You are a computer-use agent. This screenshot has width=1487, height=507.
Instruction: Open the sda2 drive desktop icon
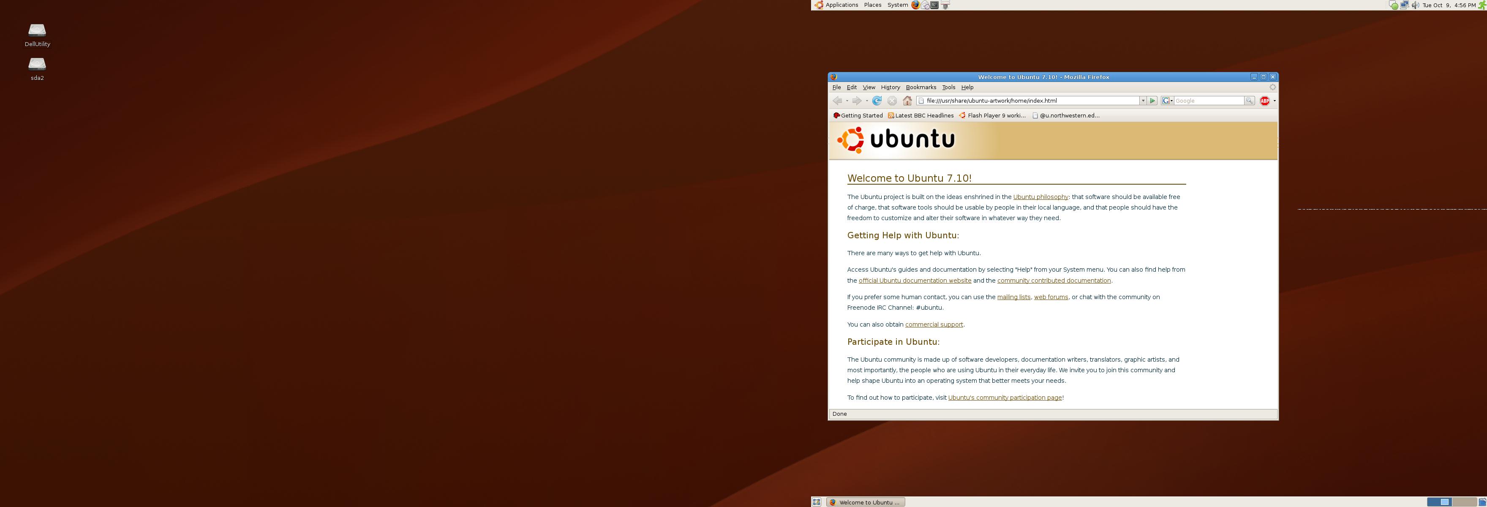[x=37, y=64]
